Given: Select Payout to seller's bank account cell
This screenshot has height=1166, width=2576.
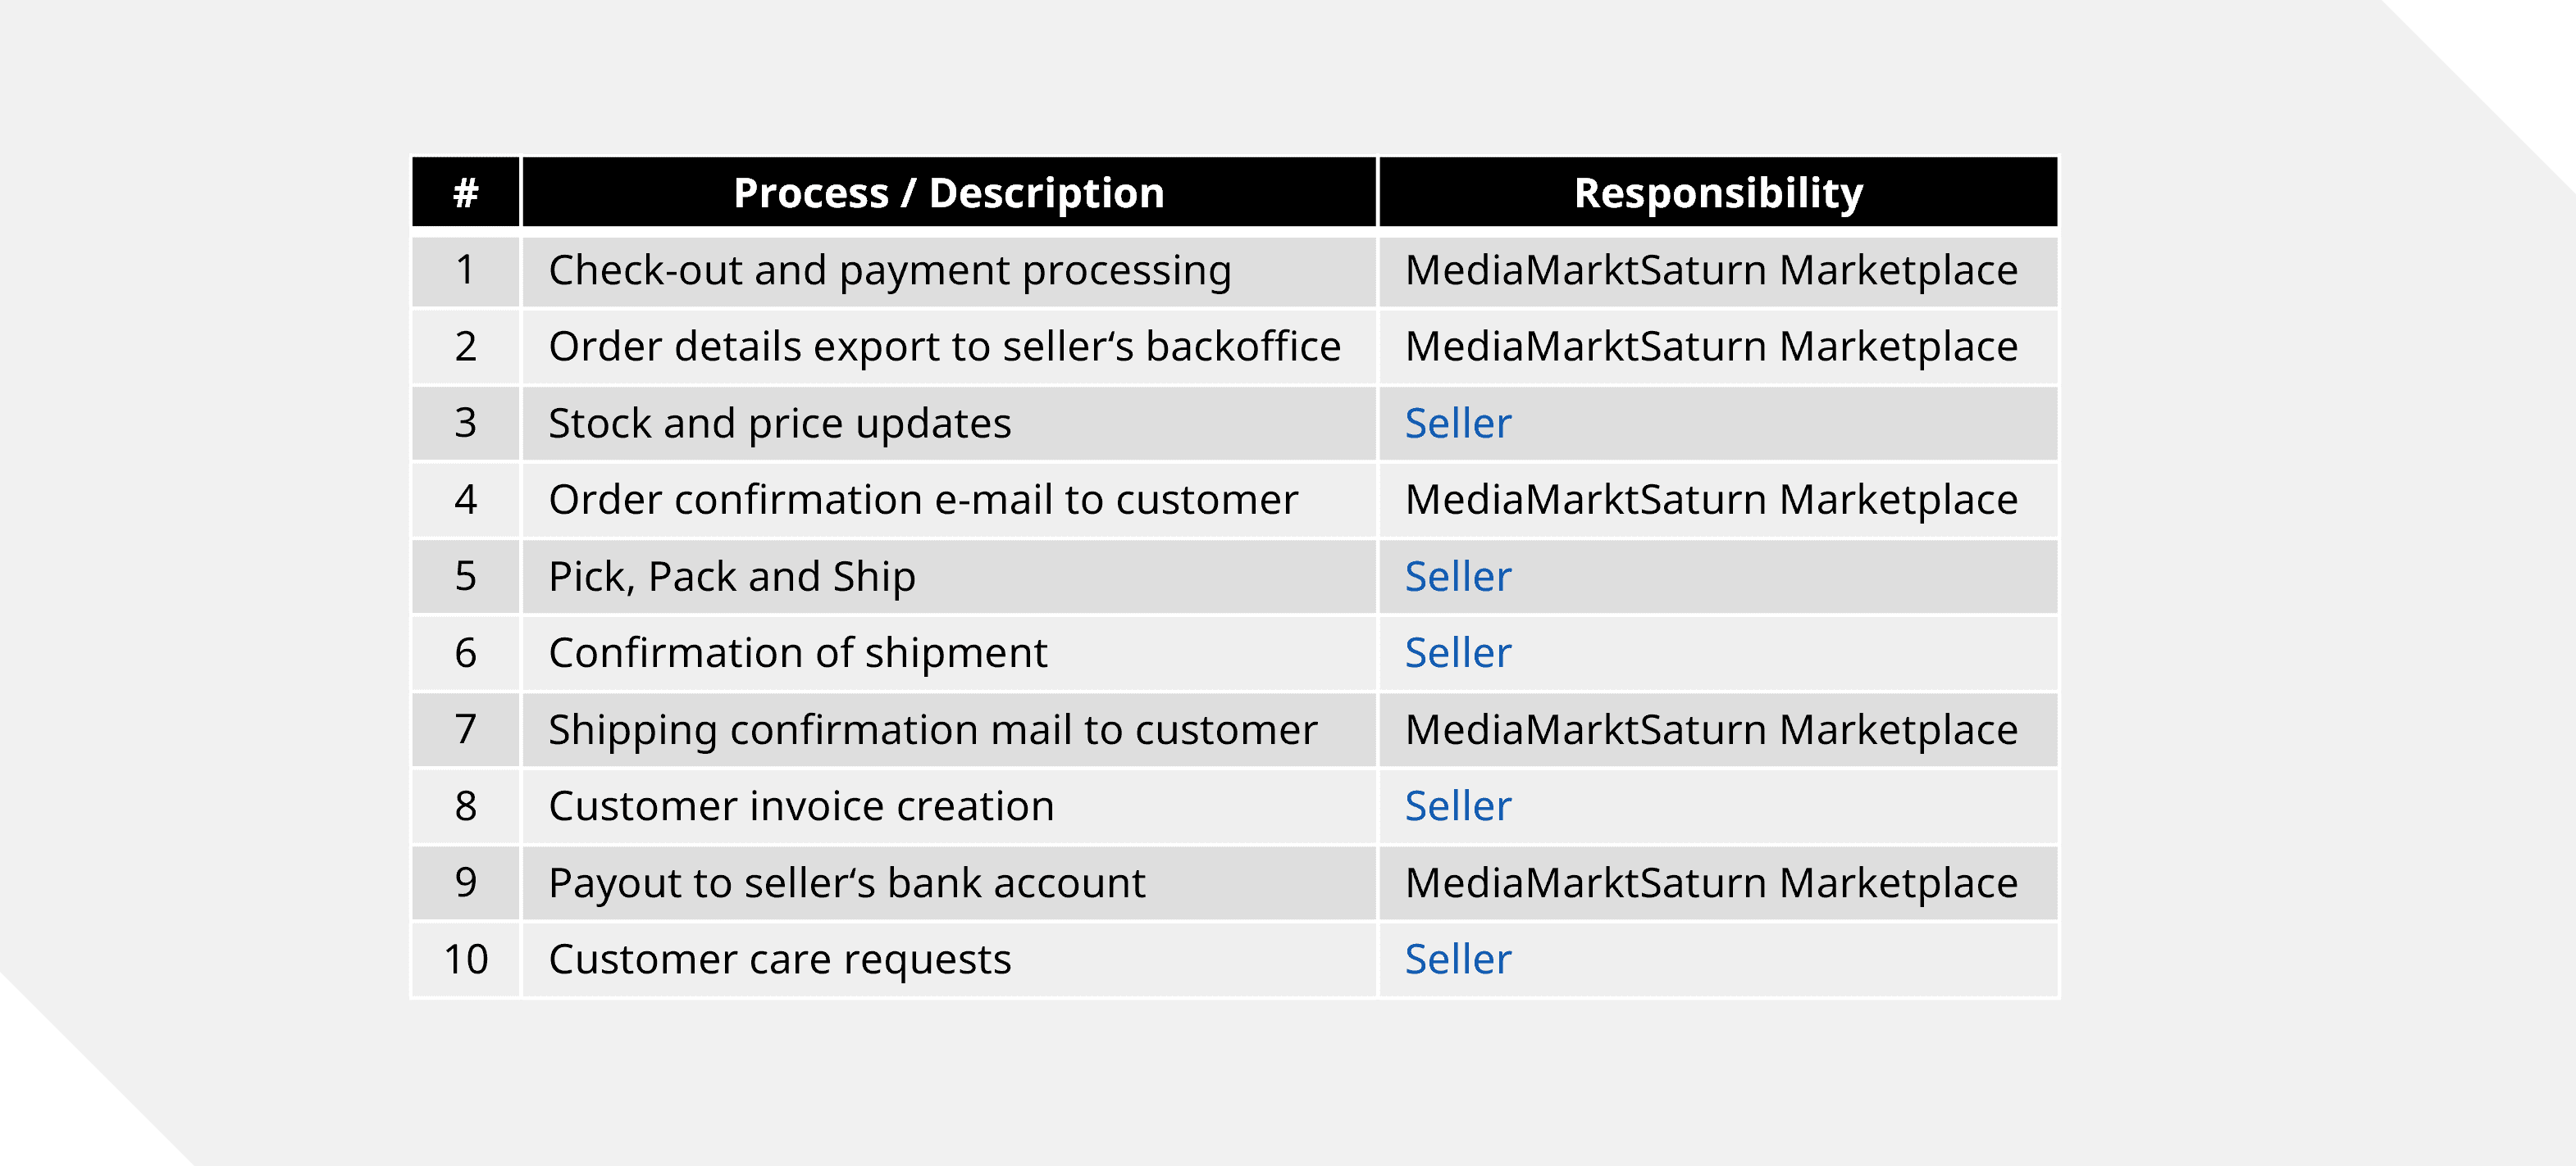Looking at the screenshot, I should click(846, 883).
